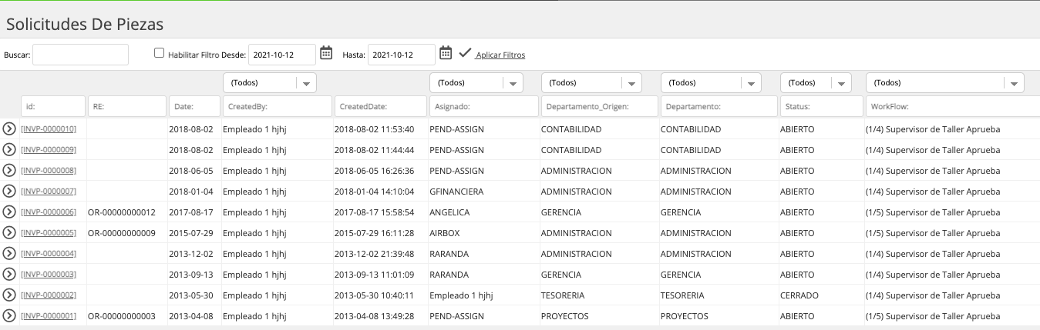Open request link INVP-0000008
1040x330 pixels.
coord(49,171)
